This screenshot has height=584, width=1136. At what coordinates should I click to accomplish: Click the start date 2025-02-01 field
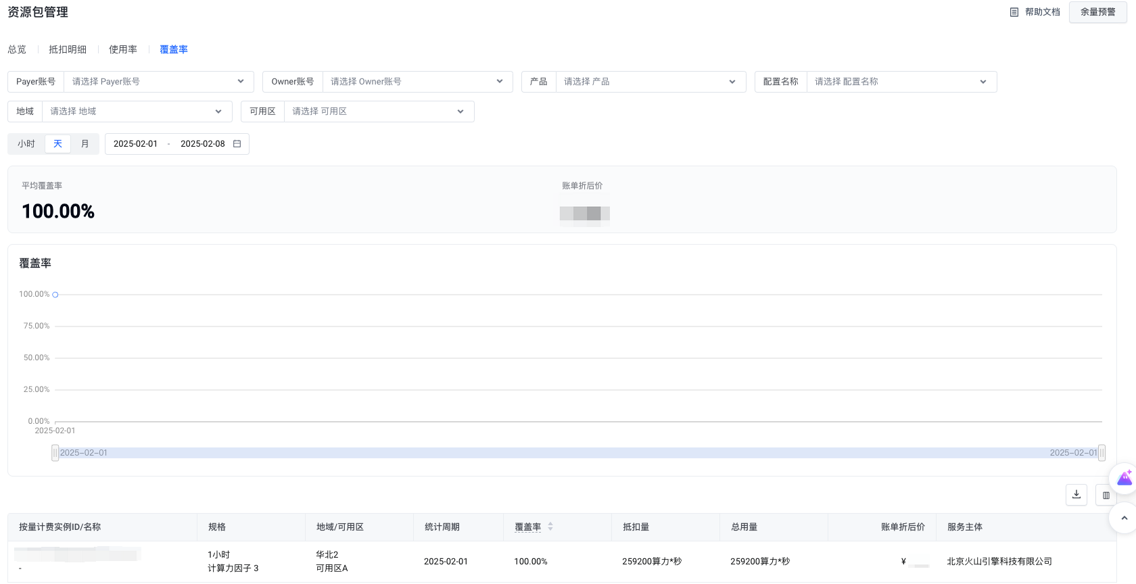pos(135,144)
